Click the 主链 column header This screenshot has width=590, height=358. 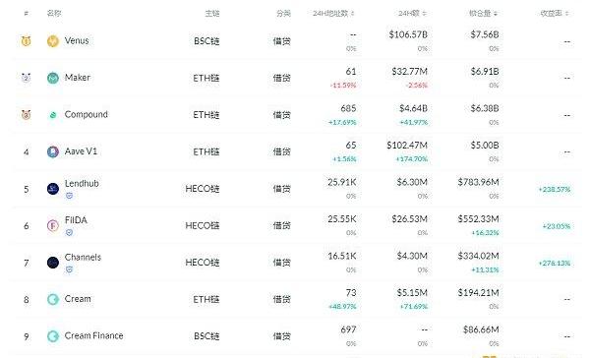[212, 13]
